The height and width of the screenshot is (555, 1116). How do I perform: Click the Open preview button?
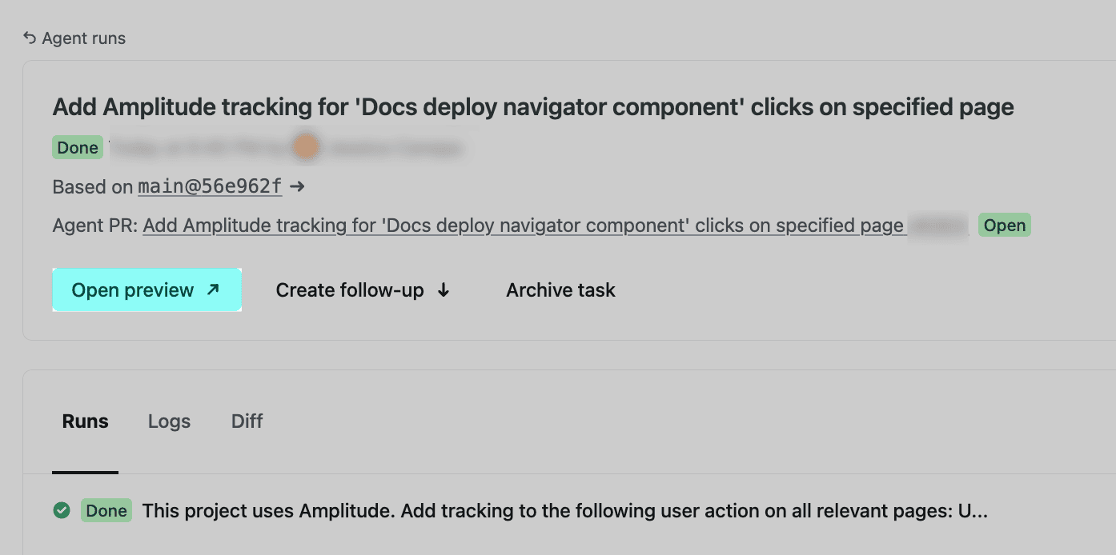pos(147,289)
